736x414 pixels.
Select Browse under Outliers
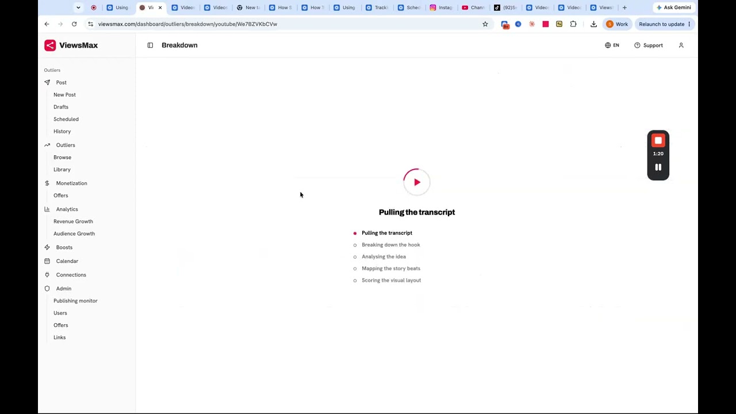click(x=62, y=158)
